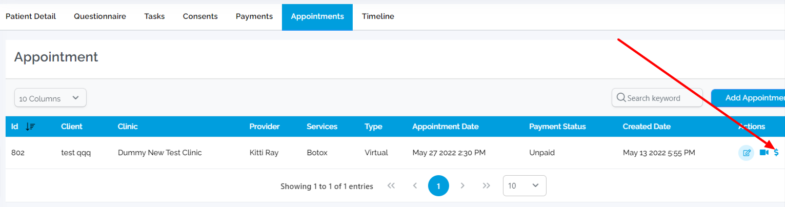785x207 pixels.
Task: Switch to the Timeline tab
Action: coord(378,16)
